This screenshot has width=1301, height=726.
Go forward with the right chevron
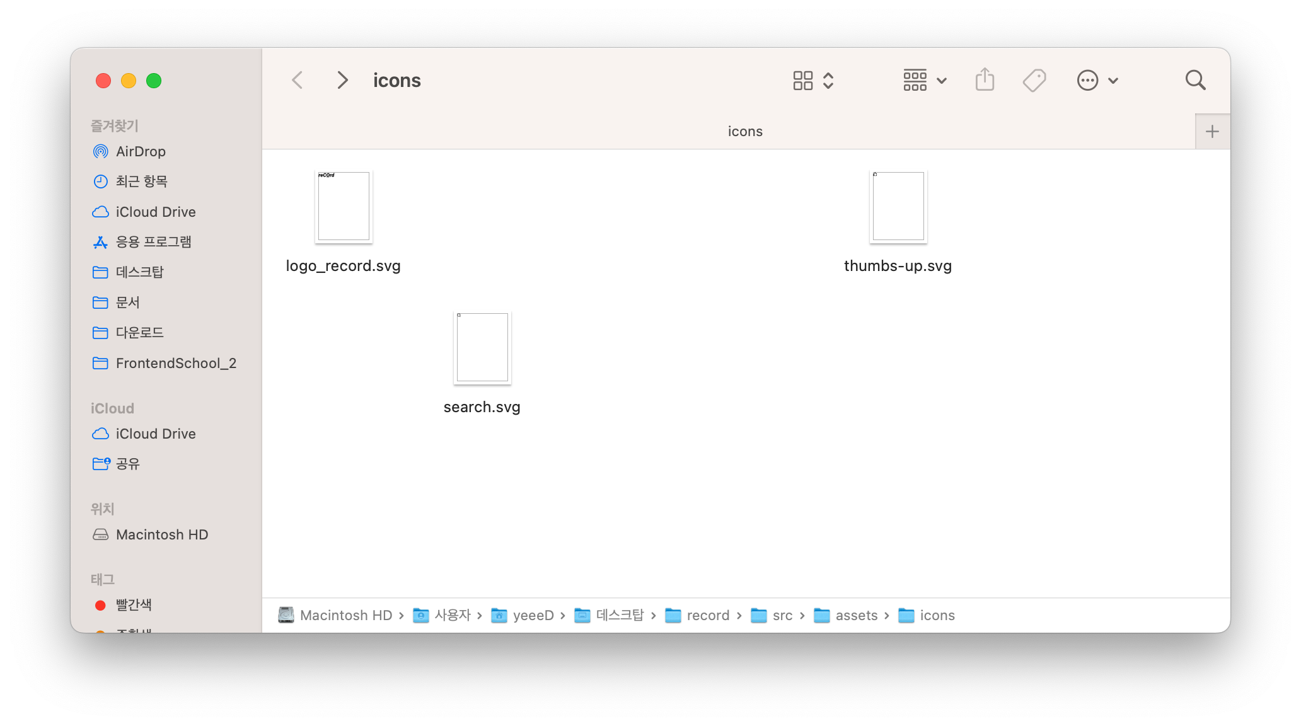click(x=342, y=81)
